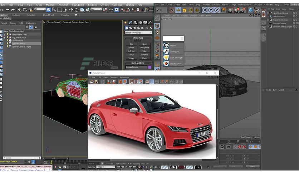Open the Compare menu in Picture Viewer
Viewport: 299px width, 173px height.
coord(114,78)
